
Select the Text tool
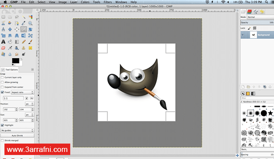click(4, 42)
